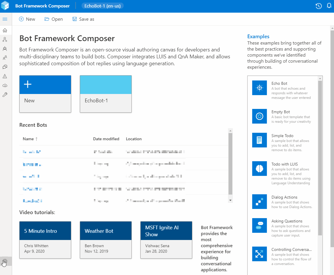Select the Save as toolbar item
This screenshot has width=334, height=275.
[x=83, y=19]
